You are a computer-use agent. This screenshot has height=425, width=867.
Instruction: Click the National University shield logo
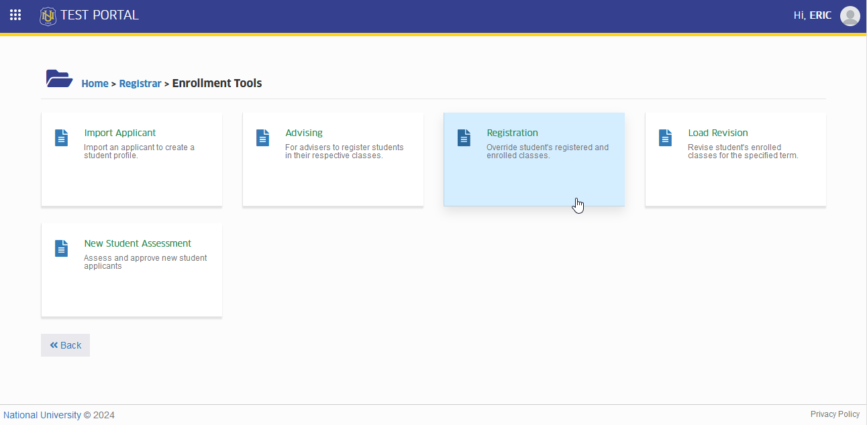(48, 16)
